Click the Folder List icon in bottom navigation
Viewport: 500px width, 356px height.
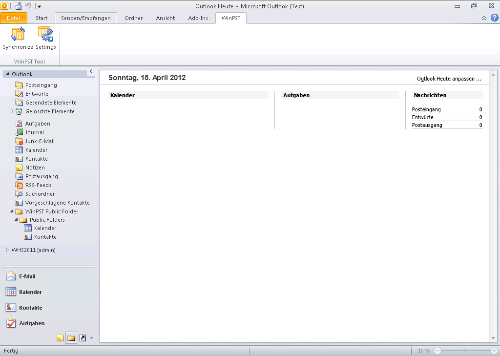(71, 338)
